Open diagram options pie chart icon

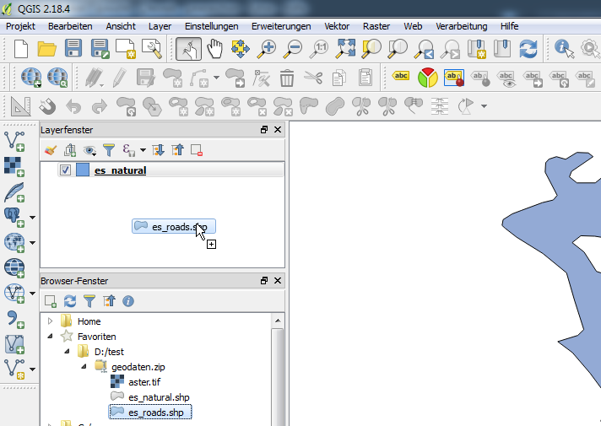[x=428, y=78]
